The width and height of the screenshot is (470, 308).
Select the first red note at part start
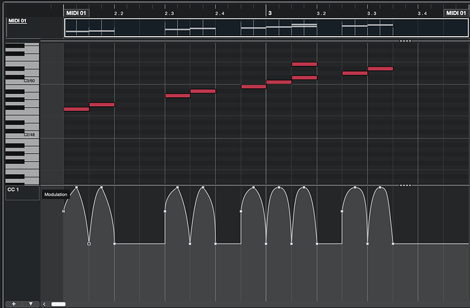(x=76, y=109)
